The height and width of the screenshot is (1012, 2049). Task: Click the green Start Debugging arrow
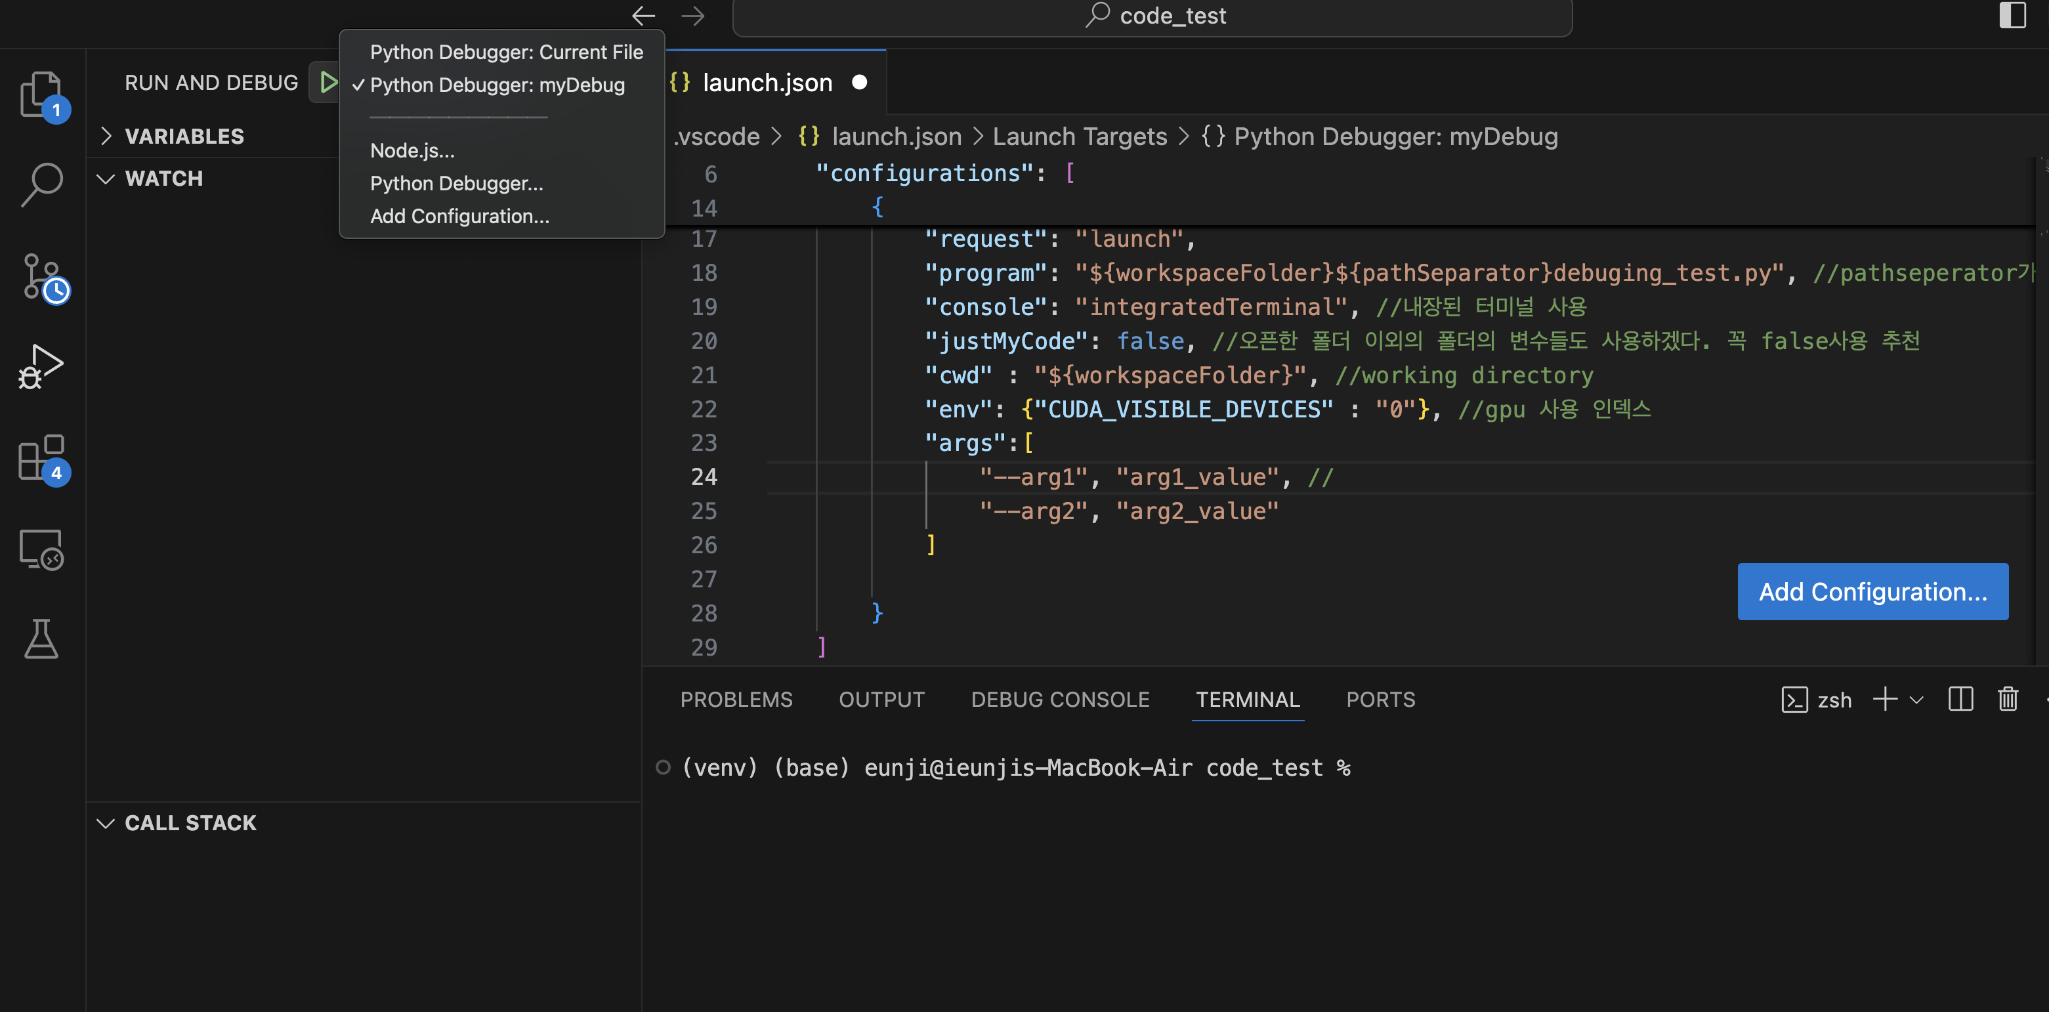coord(327,82)
